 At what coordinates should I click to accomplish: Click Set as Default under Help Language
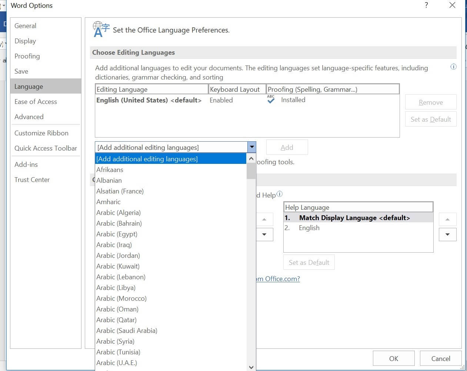[309, 262]
